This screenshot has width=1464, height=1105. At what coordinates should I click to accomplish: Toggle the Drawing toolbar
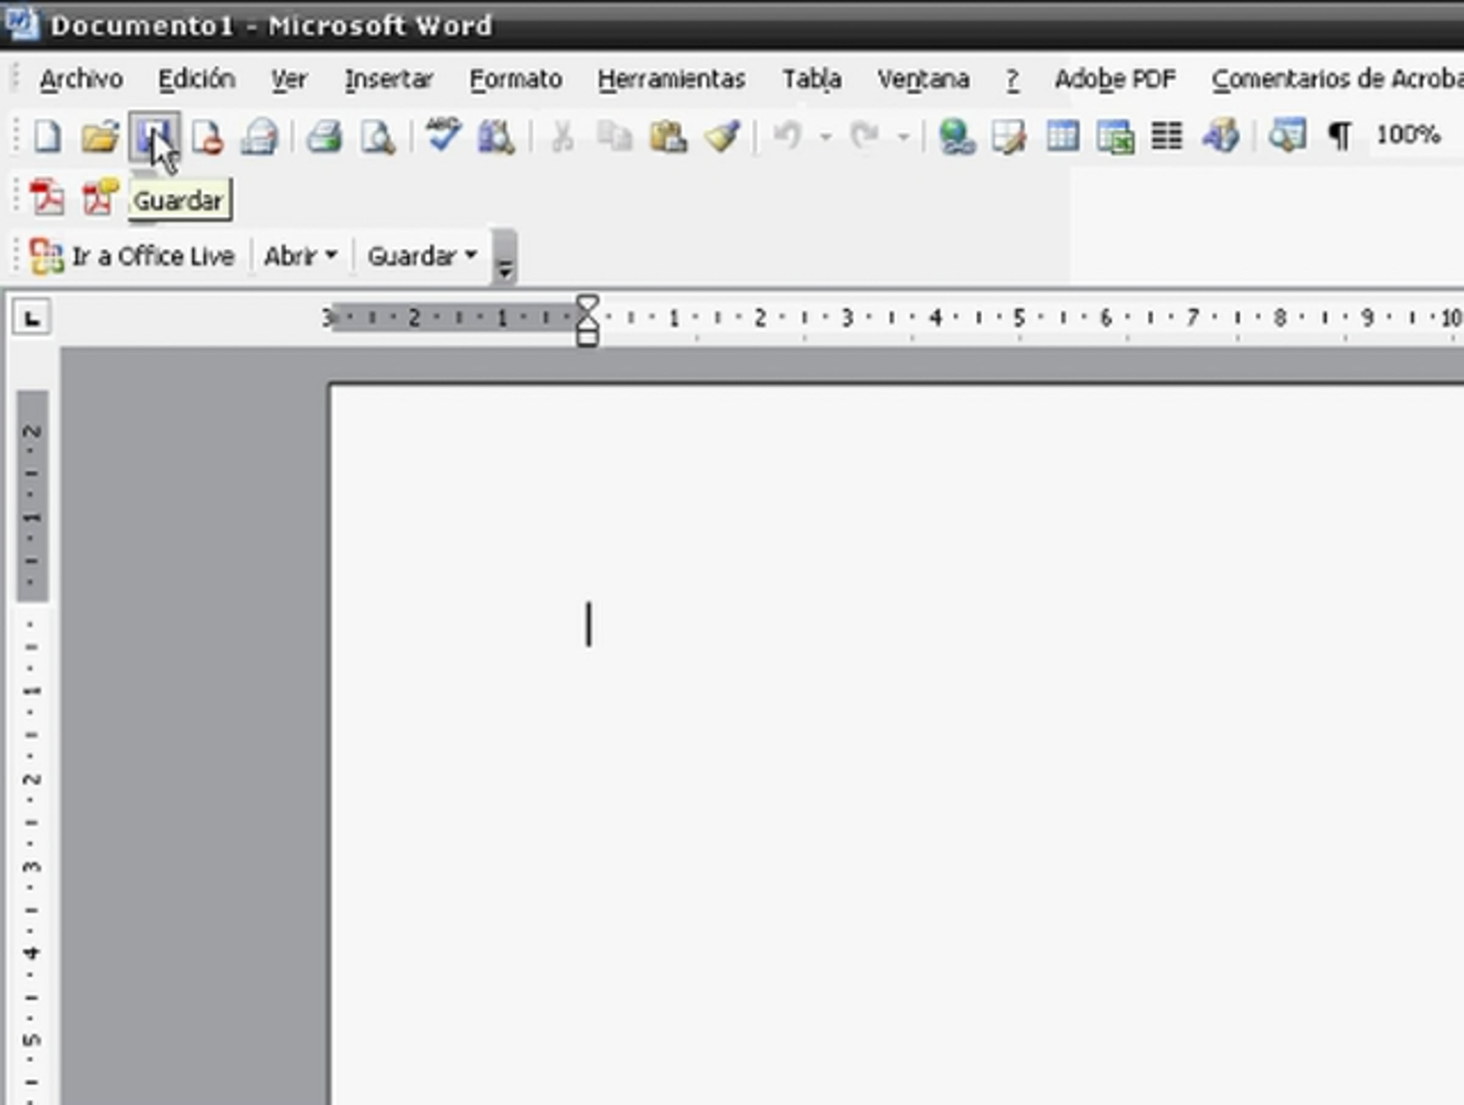(x=1221, y=135)
